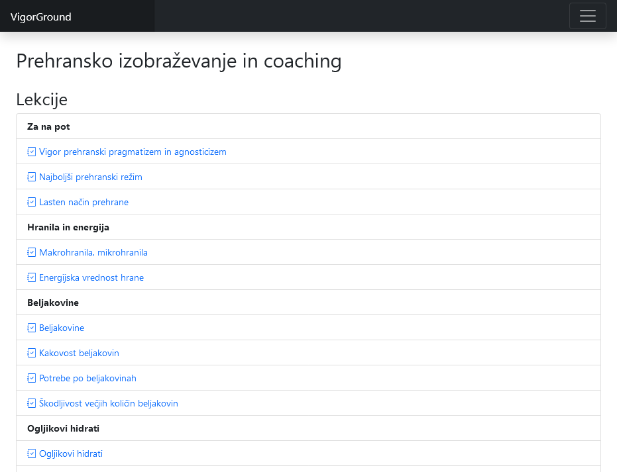Click the icon beside Makrohranila, mikrohranila
The width and height of the screenshot is (617, 472).
tap(31, 252)
